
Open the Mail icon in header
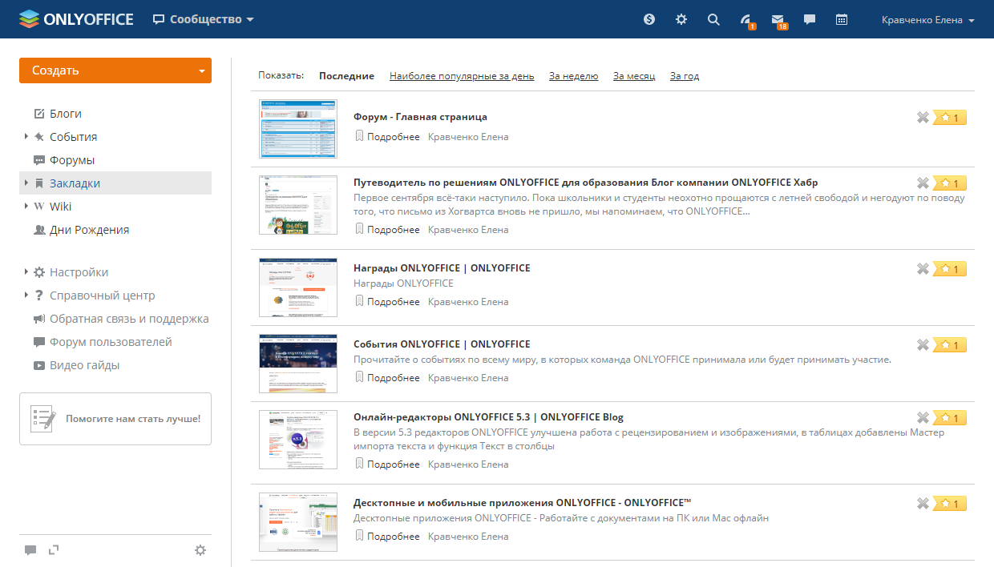coord(778,20)
